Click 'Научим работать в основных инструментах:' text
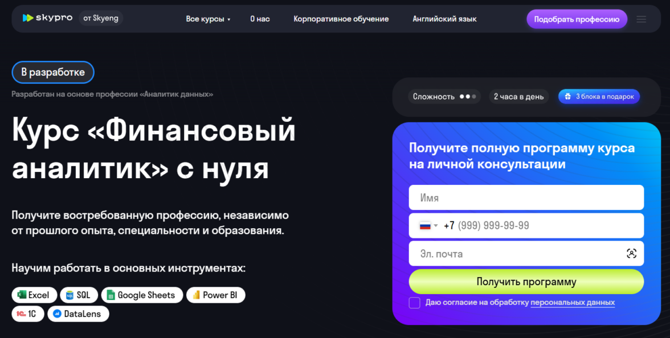The image size is (670, 338). click(x=129, y=269)
